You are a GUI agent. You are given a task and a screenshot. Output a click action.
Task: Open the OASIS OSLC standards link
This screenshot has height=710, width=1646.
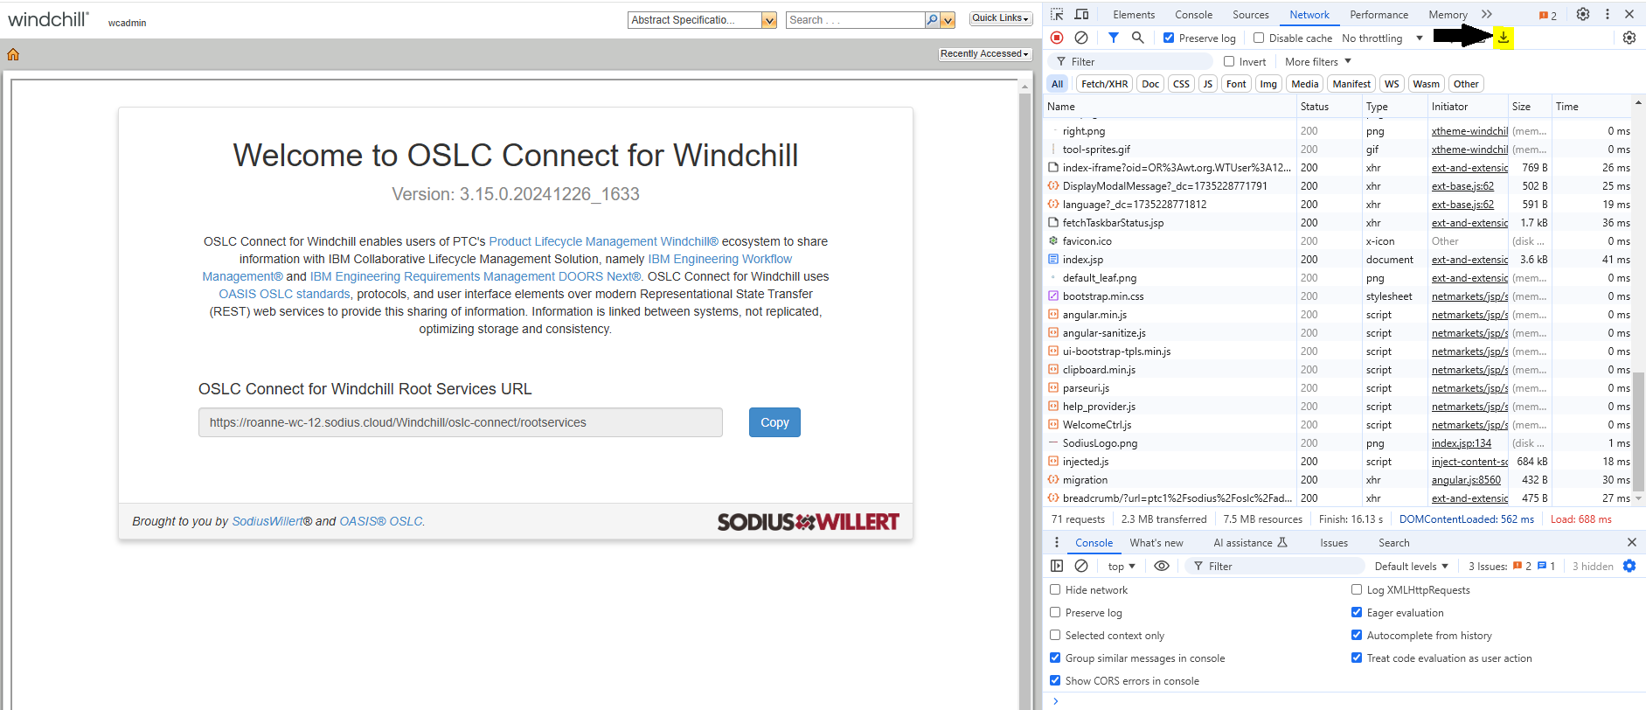coord(284,294)
